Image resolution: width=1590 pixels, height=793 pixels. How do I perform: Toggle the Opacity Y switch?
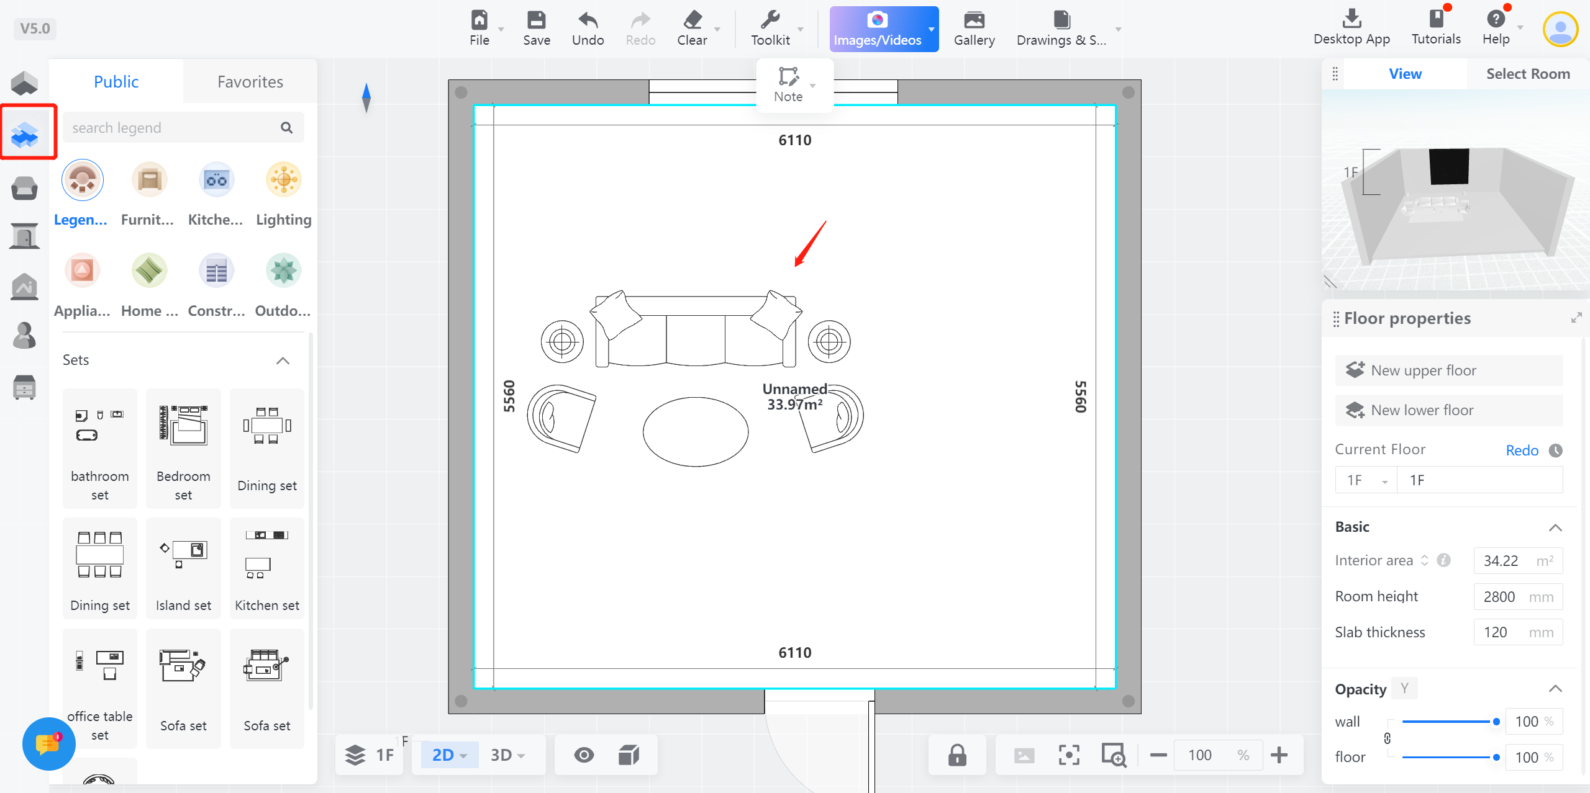[1404, 688]
